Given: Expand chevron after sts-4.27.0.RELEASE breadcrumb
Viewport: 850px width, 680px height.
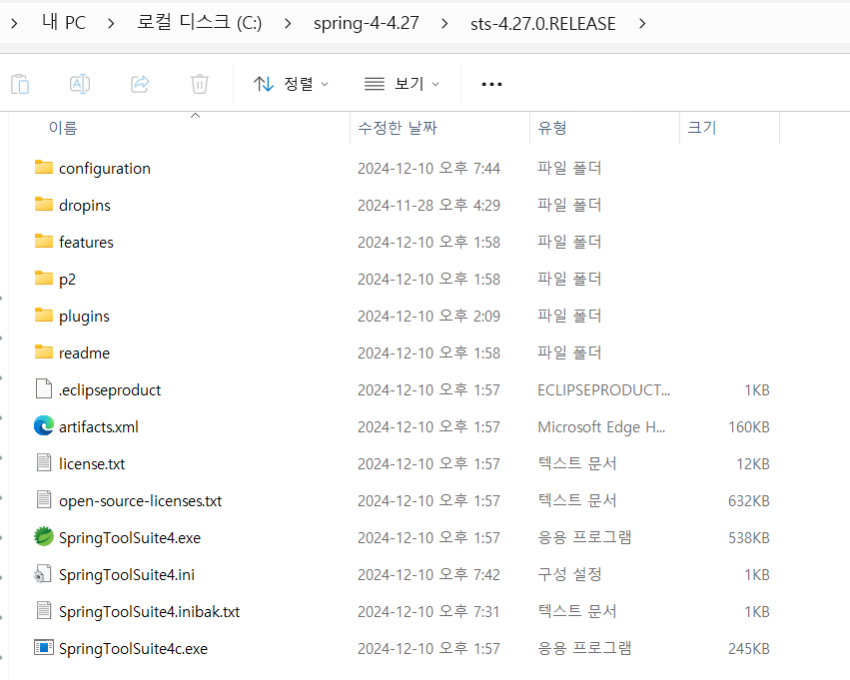Looking at the screenshot, I should (x=642, y=23).
